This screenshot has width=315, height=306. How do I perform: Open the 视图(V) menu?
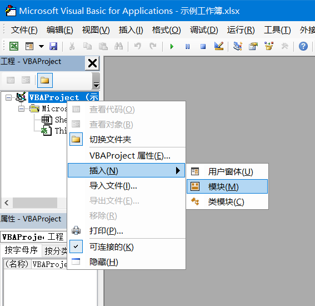tap(96, 30)
